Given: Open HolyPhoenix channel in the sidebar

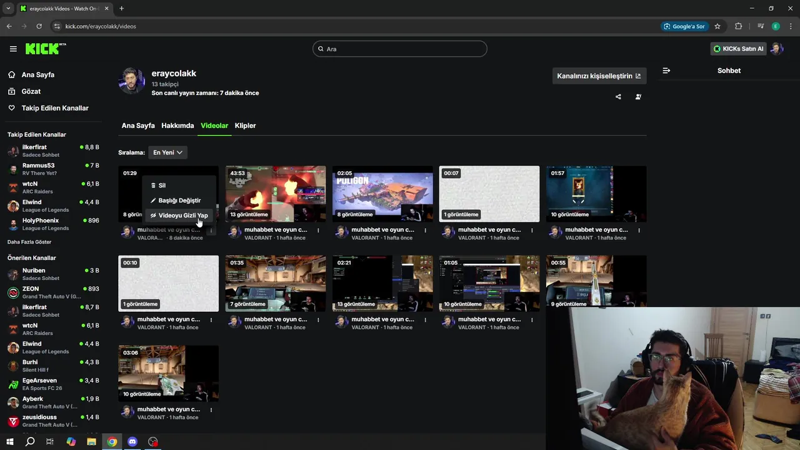Looking at the screenshot, I should (53, 224).
